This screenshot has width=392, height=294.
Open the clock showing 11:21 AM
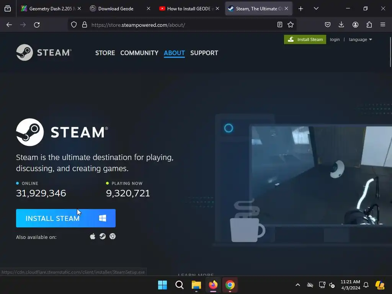tap(351, 285)
